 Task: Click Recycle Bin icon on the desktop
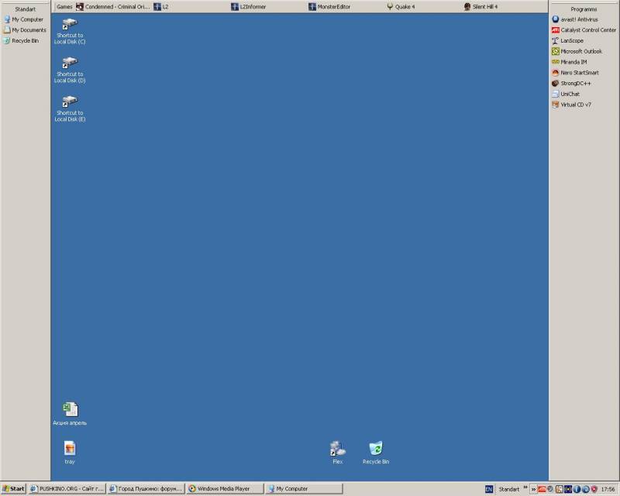tap(376, 449)
